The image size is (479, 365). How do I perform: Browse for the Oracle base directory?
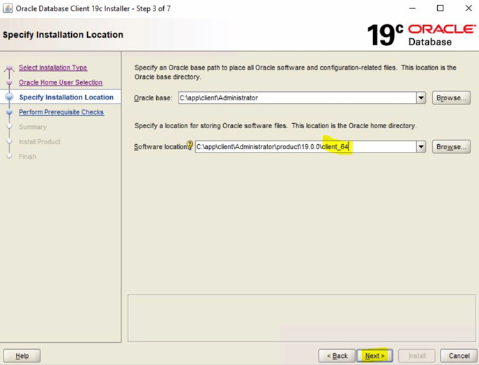pos(451,98)
